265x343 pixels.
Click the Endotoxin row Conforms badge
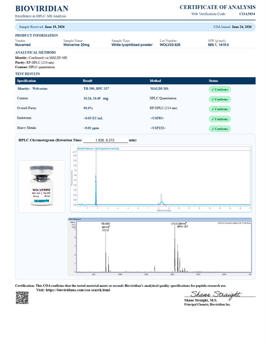[x=220, y=119]
